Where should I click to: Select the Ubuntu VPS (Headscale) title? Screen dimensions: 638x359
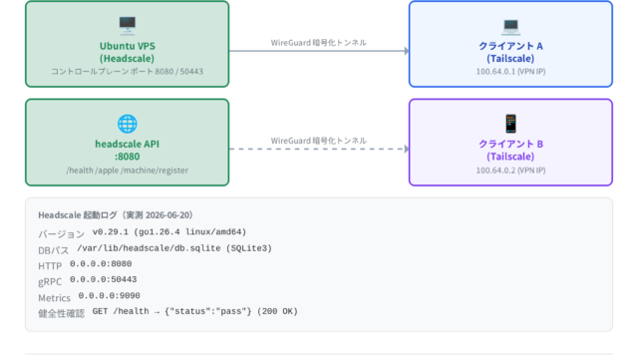pyautogui.click(x=127, y=52)
